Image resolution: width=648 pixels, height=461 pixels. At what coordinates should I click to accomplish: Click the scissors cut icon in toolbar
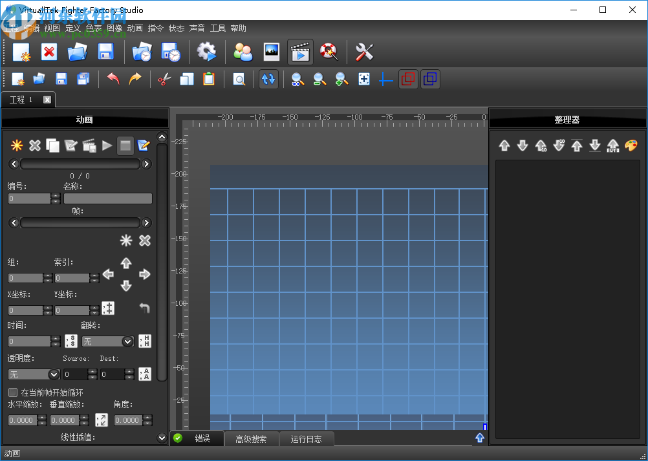(164, 80)
